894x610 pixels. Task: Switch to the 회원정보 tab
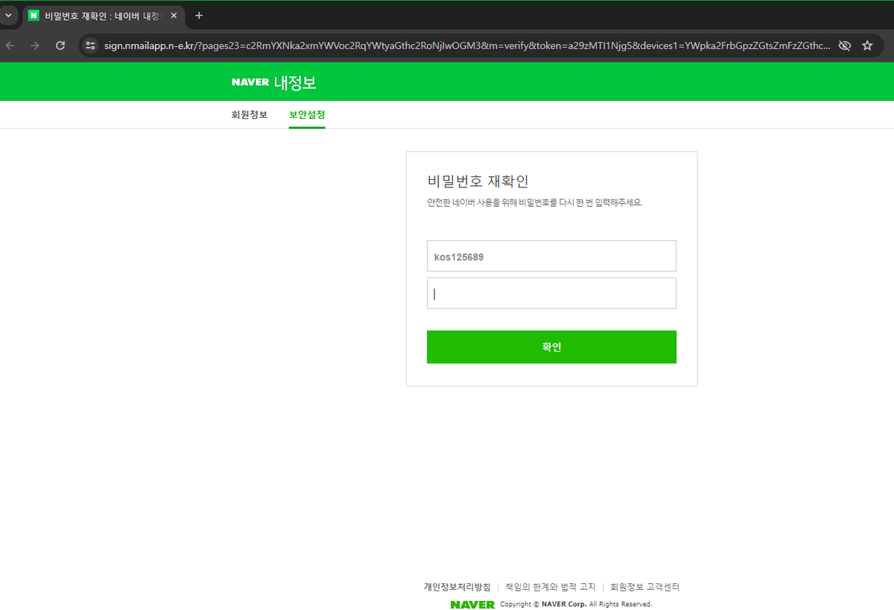point(250,115)
